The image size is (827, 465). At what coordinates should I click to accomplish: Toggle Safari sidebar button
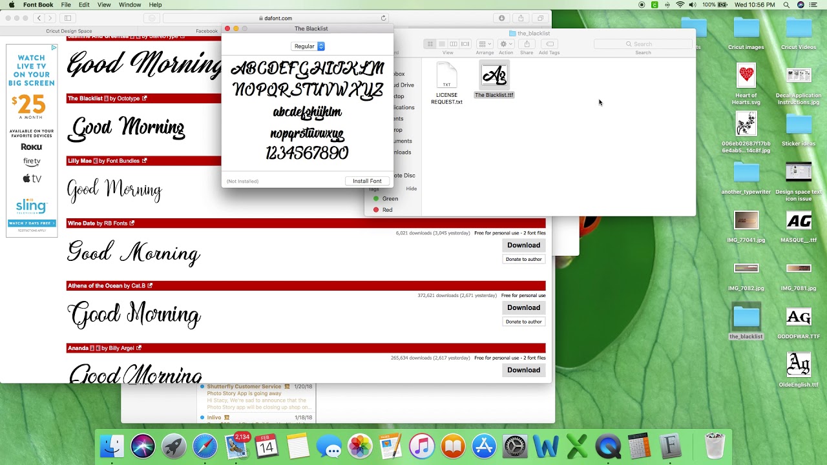click(x=68, y=18)
